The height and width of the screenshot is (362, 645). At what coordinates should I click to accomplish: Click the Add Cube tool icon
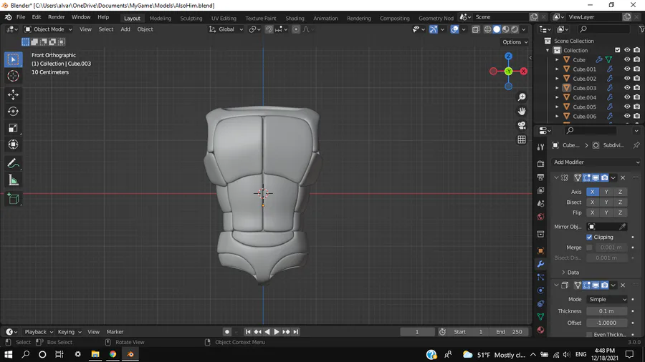pos(13,199)
